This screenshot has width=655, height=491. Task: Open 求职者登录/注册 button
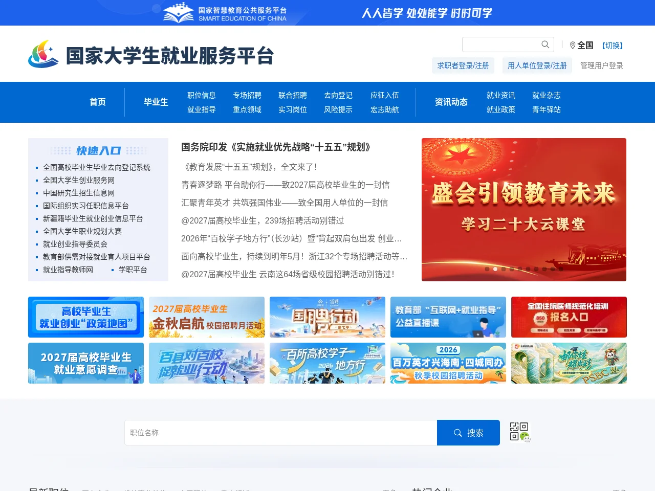click(x=463, y=65)
